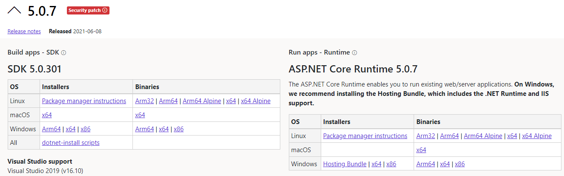Download Runtime Linux Arm64 Alpine binary
The height and width of the screenshot is (176, 564).
tap(483, 136)
